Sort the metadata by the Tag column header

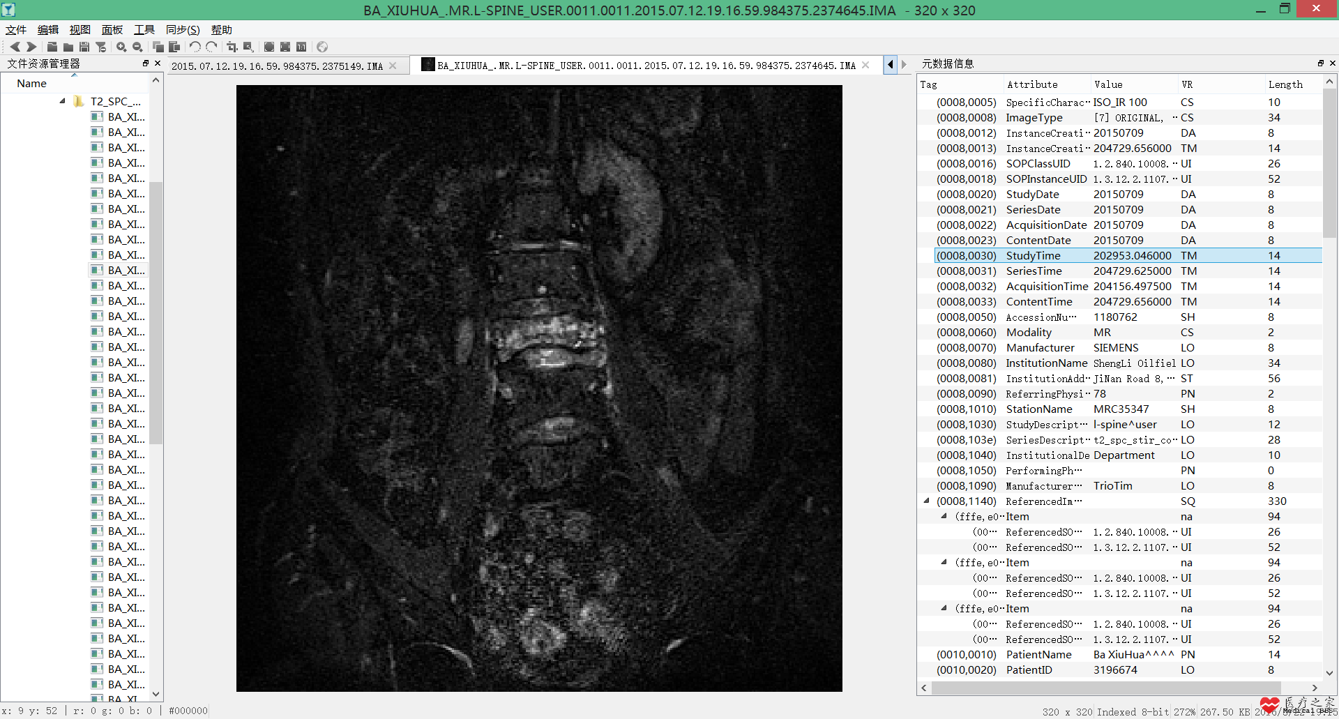[x=960, y=84]
